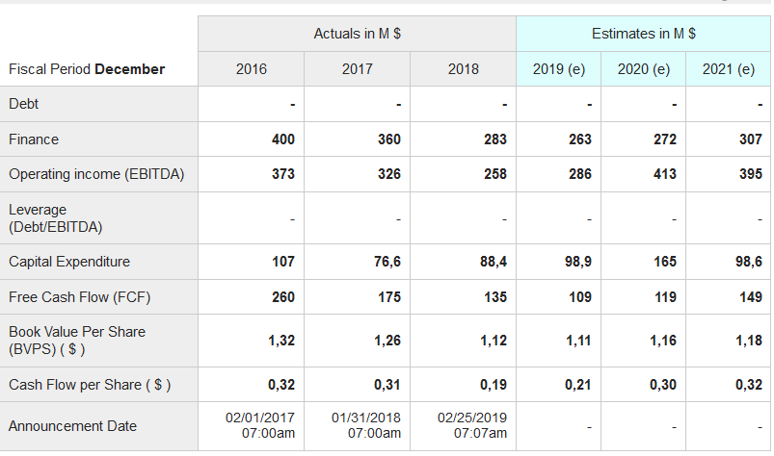Click the 2020 (e) estimate column header

643,69
